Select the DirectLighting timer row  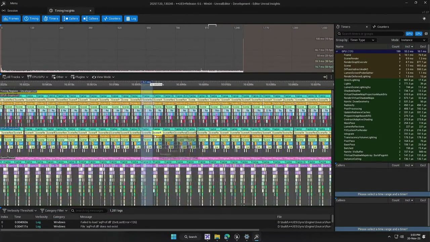point(381,80)
